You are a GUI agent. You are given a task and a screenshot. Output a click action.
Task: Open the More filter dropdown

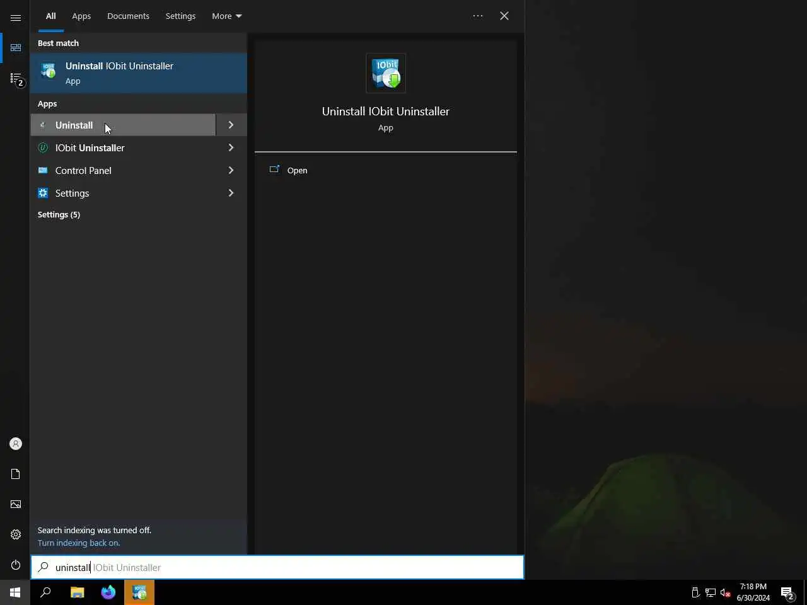coord(227,16)
